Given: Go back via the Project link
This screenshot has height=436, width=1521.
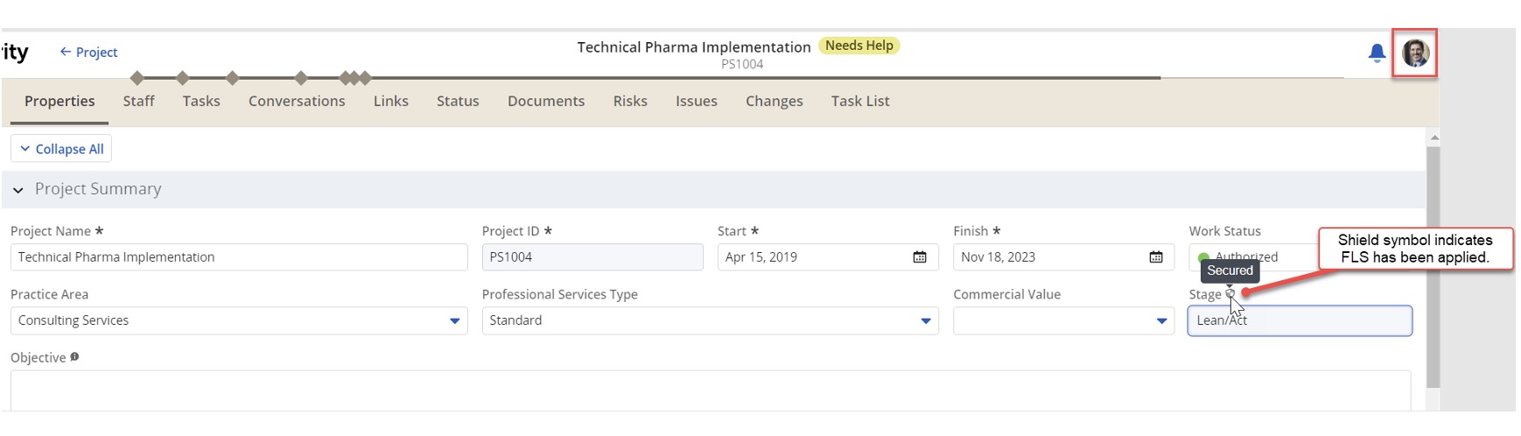Looking at the screenshot, I should tap(88, 53).
